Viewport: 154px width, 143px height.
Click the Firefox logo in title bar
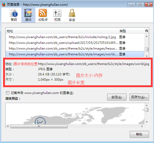click(4, 4)
